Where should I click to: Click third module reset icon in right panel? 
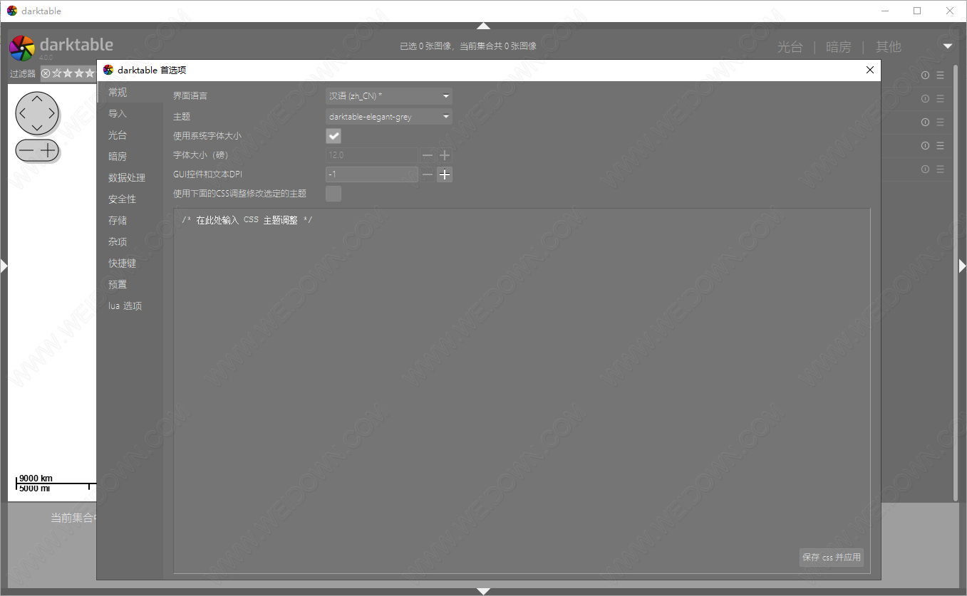(x=925, y=122)
